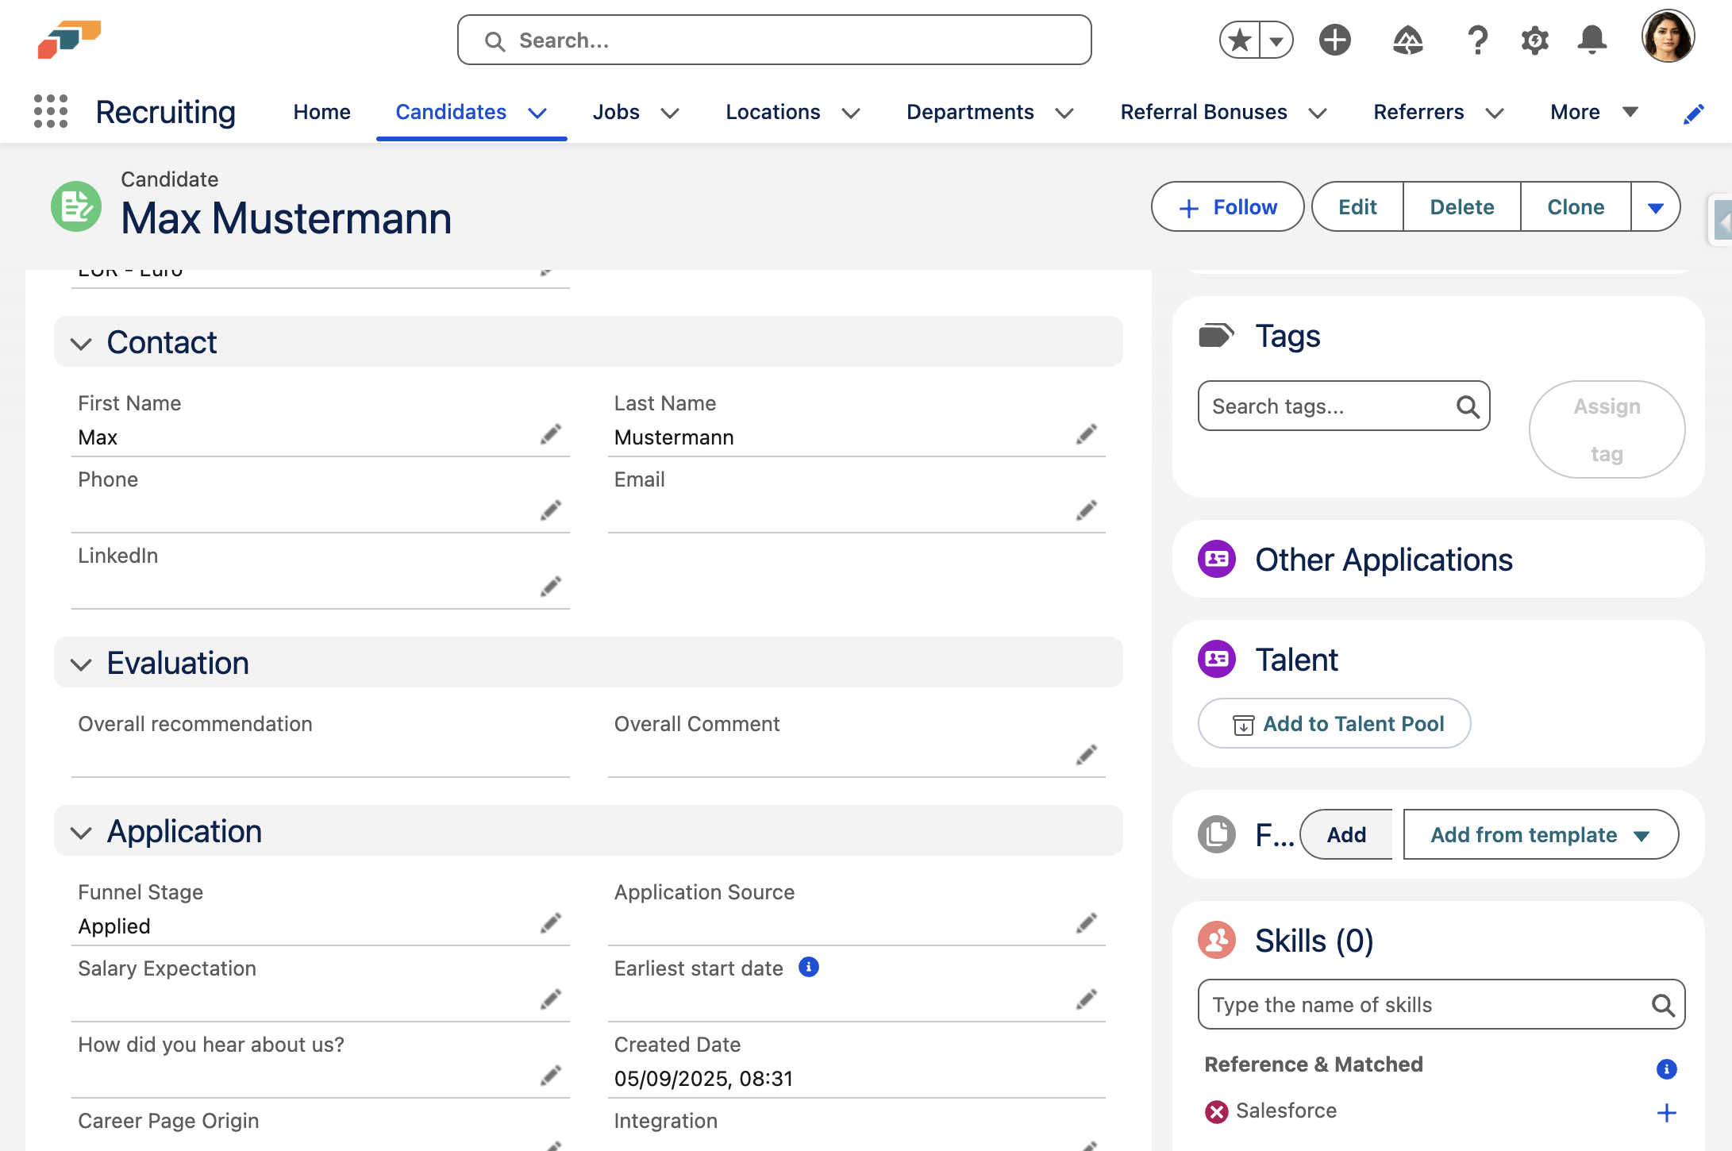The image size is (1732, 1151).
Task: Click the global create plus icon
Action: pos(1335,40)
